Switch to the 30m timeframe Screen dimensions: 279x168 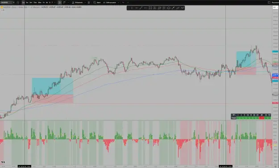(x=39, y=3)
